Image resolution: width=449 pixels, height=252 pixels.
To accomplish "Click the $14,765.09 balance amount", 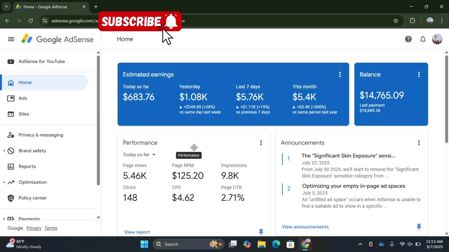I will (x=382, y=95).
